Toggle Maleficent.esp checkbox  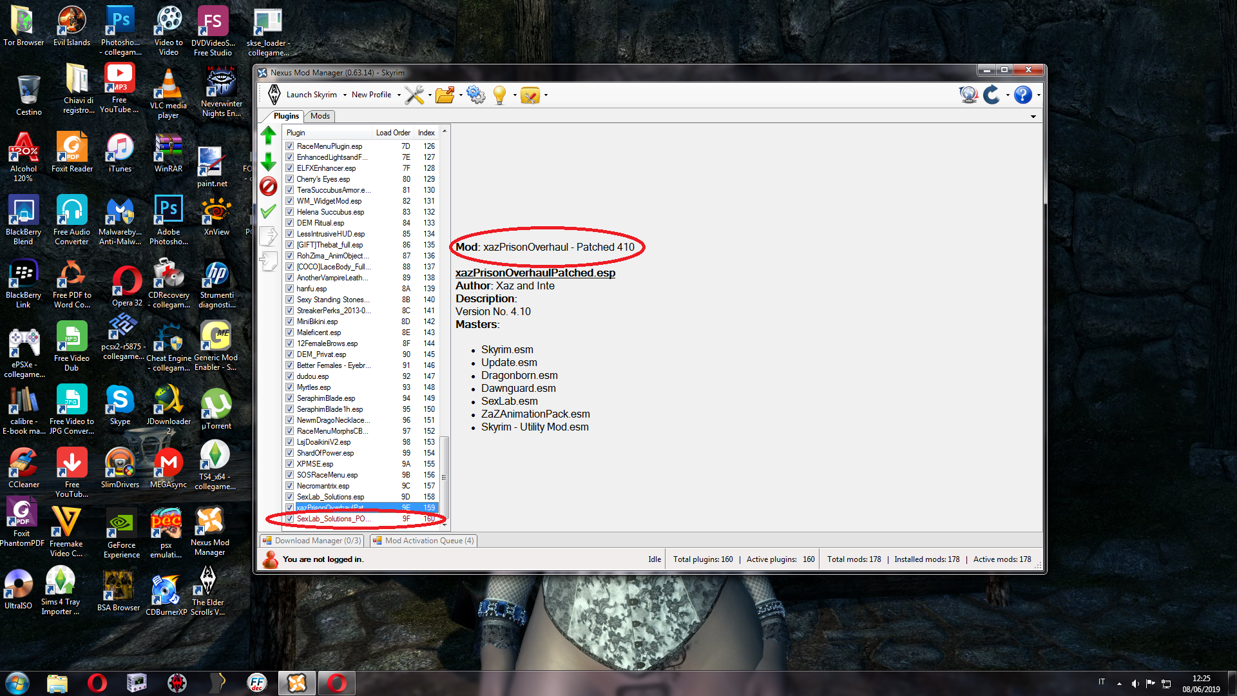point(290,333)
